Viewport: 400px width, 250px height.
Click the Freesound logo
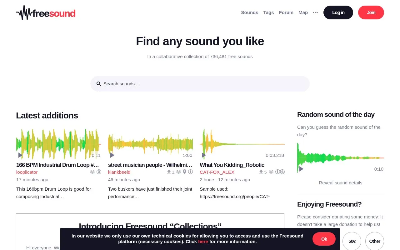tap(46, 12)
